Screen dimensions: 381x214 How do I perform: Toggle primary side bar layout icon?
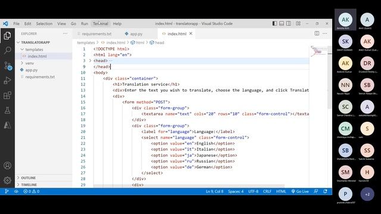tap(274, 24)
